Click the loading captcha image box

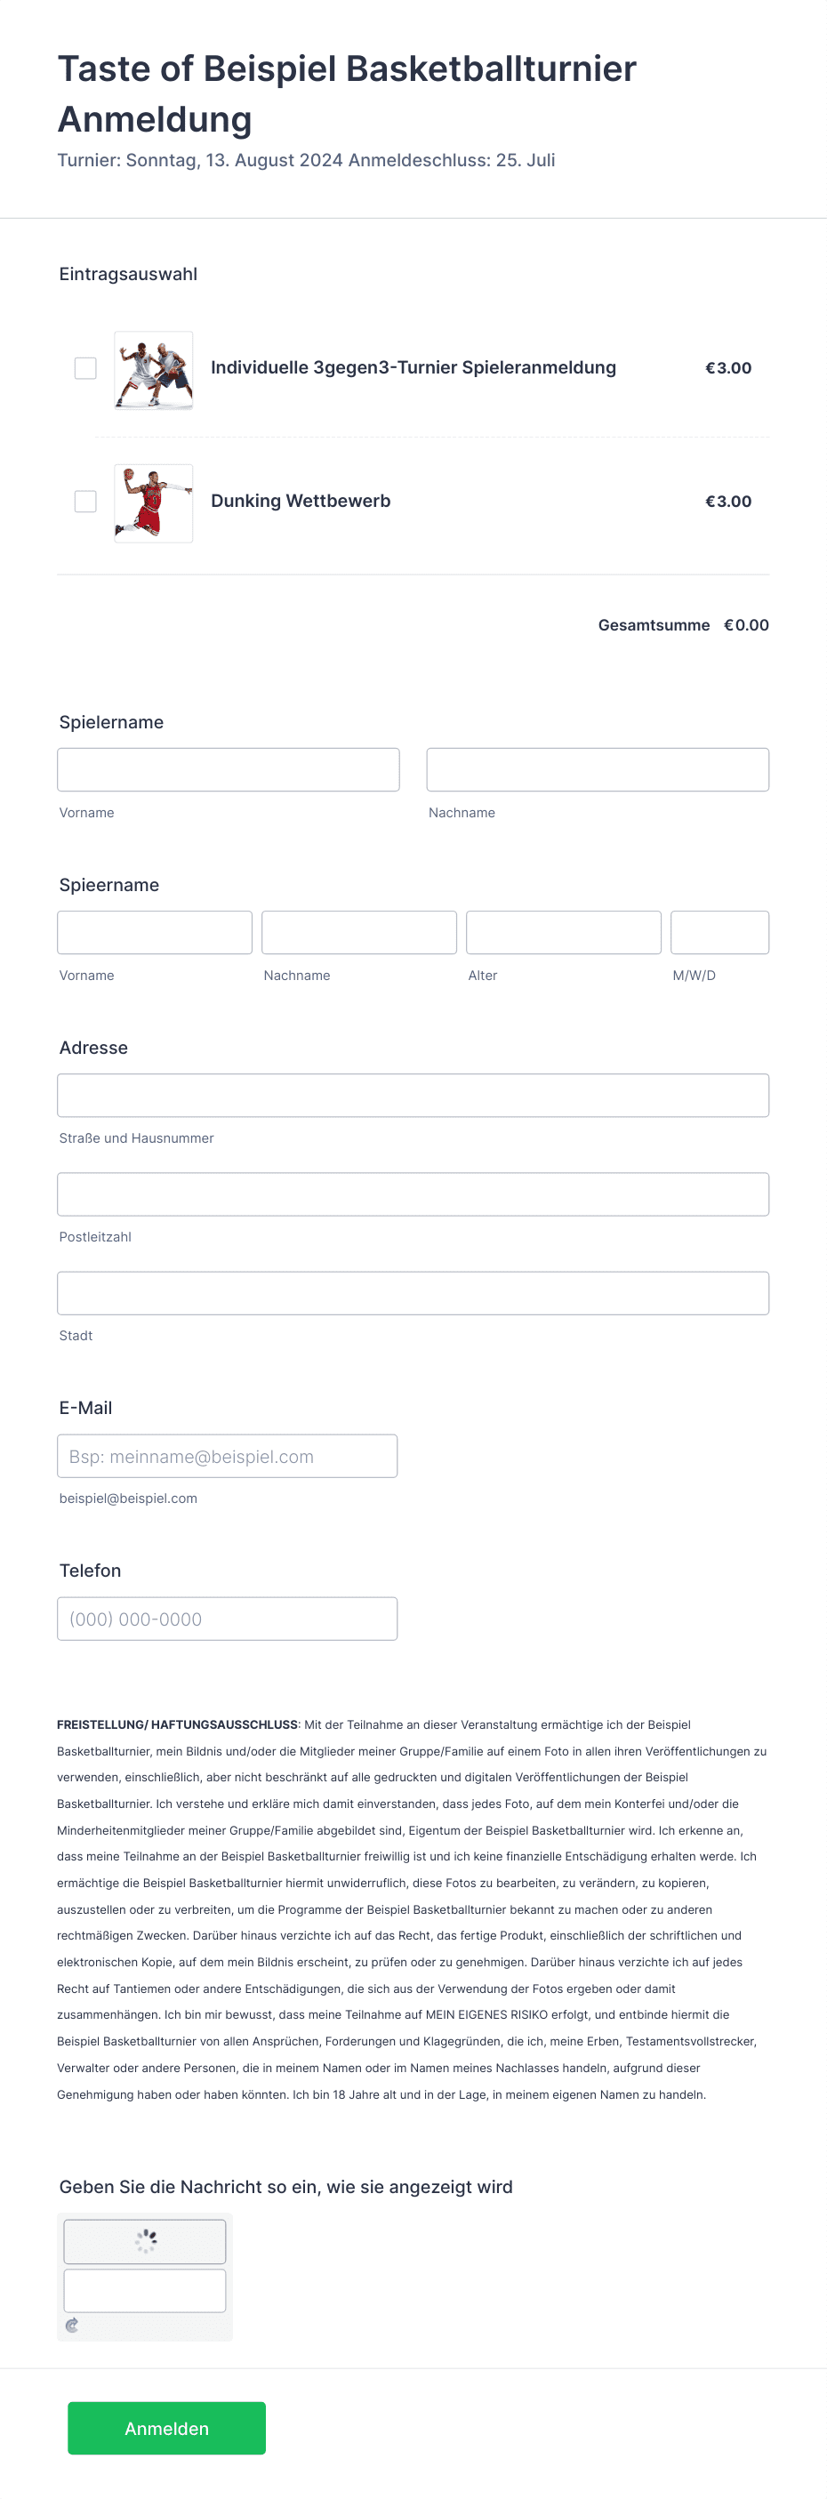[x=146, y=2241]
